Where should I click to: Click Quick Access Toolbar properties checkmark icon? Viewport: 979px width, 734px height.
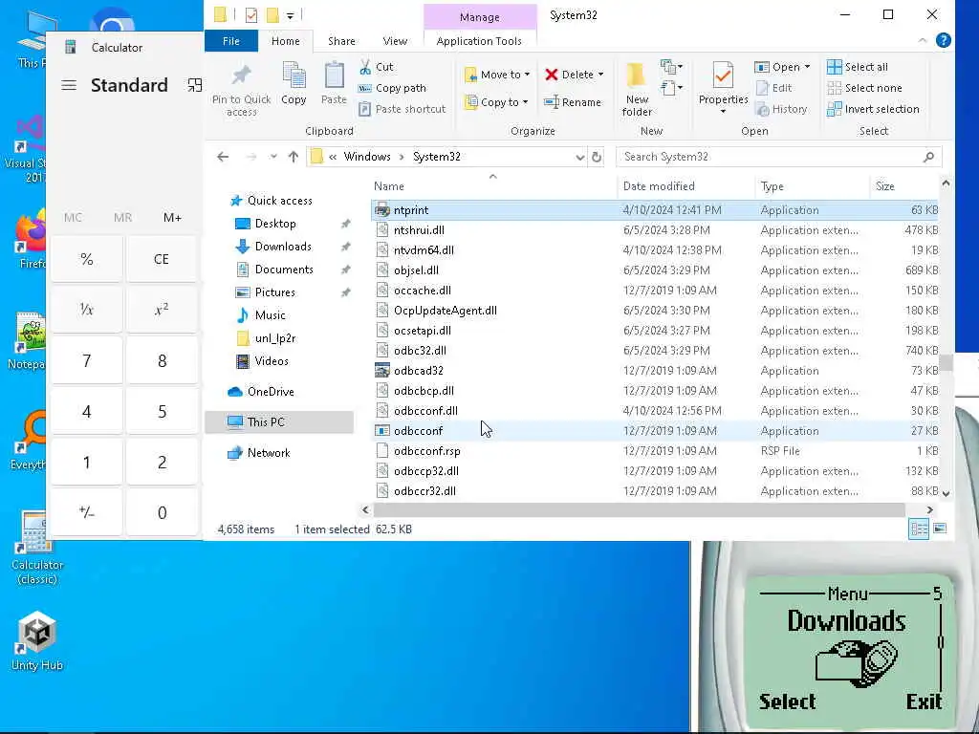point(251,15)
